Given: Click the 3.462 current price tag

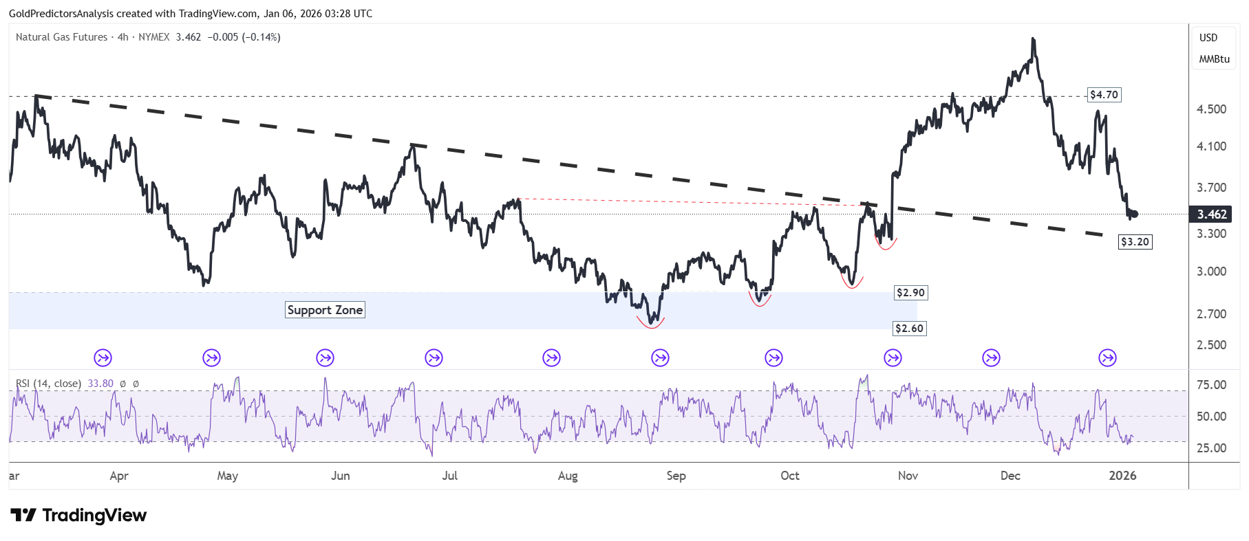Looking at the screenshot, I should (1211, 214).
